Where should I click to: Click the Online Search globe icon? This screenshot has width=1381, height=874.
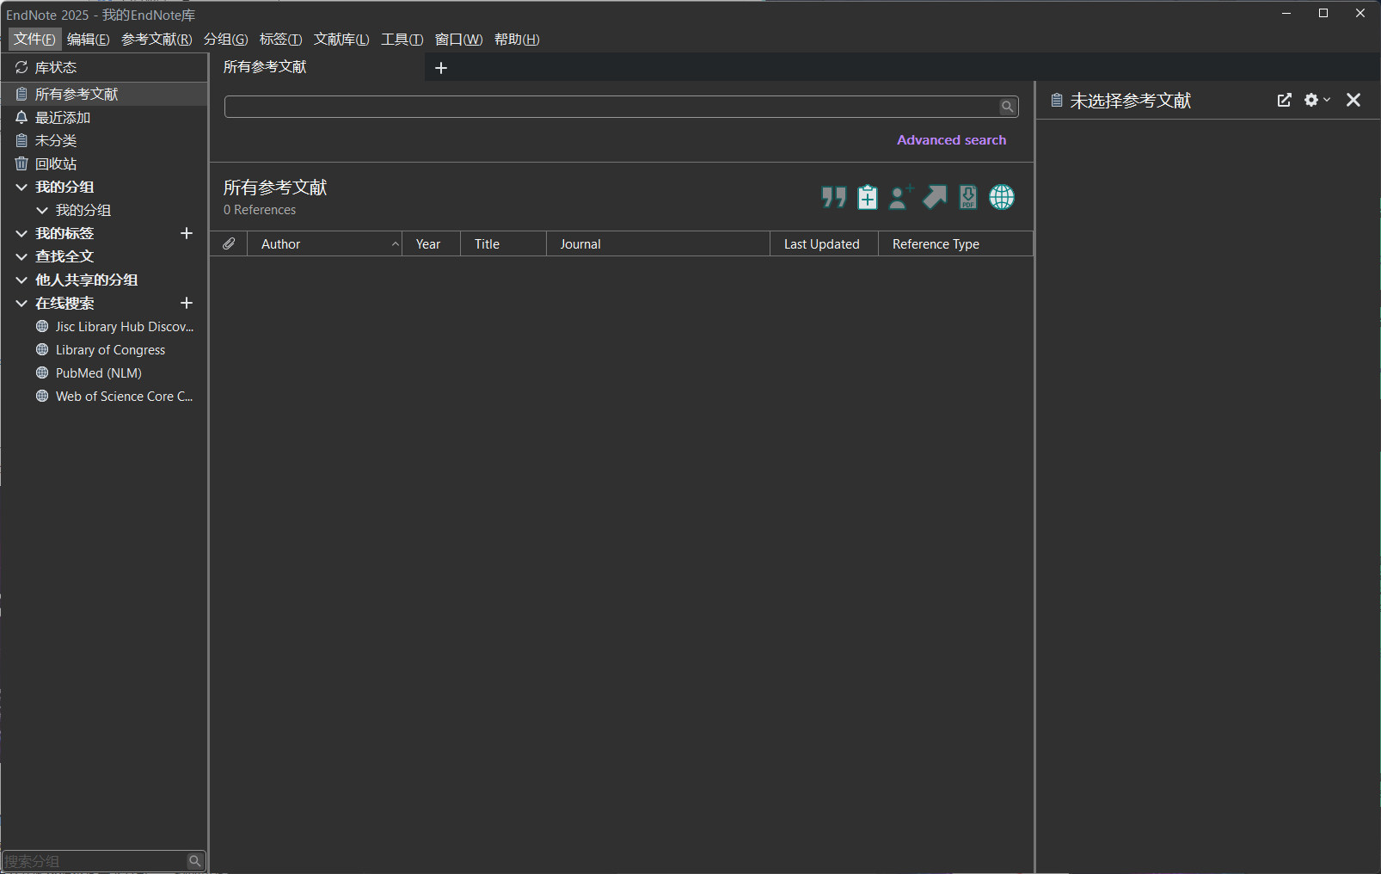[x=1002, y=197]
